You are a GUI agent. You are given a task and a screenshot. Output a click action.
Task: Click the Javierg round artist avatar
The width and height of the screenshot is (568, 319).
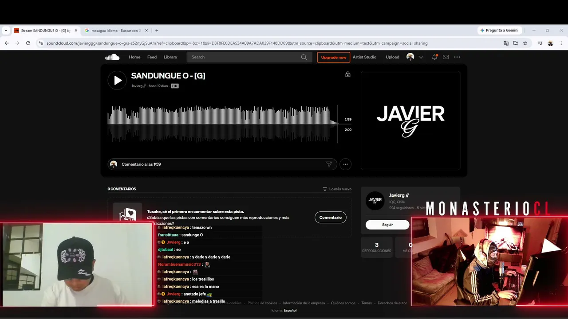coord(375,201)
